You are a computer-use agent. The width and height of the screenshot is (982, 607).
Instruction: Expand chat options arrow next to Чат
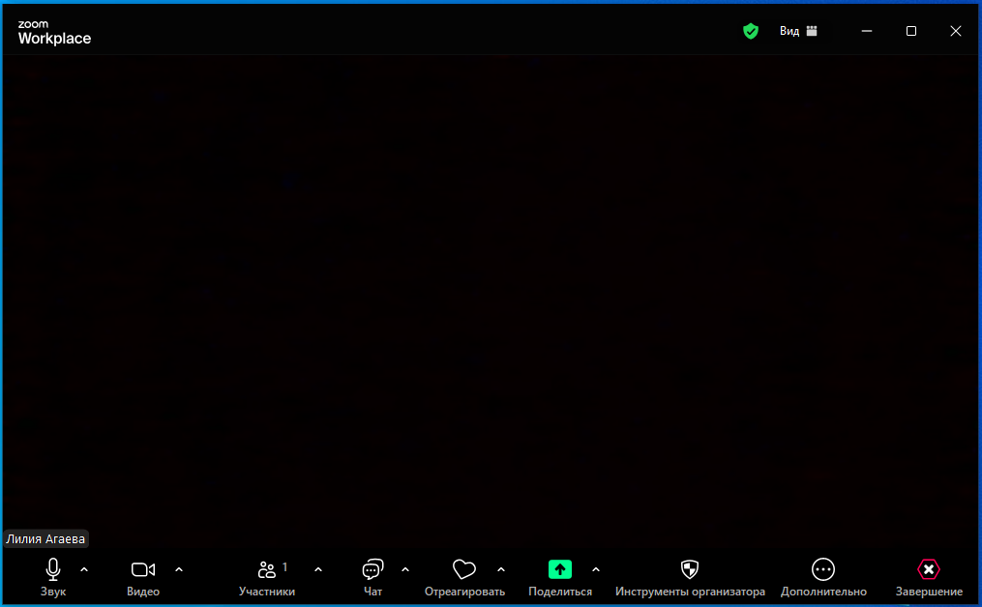tap(405, 569)
